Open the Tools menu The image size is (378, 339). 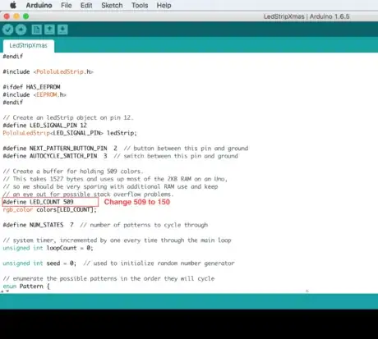click(x=140, y=5)
